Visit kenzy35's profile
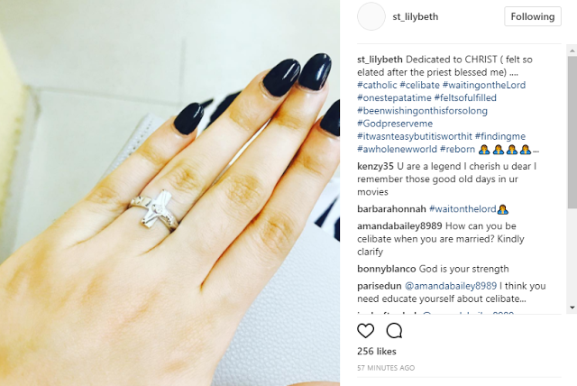The image size is (577, 386). (375, 166)
